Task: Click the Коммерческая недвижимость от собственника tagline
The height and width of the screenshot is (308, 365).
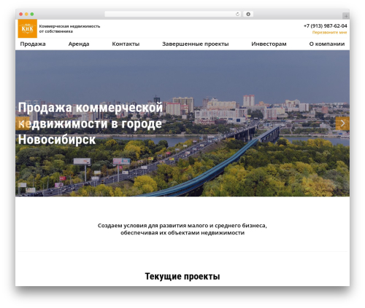Action: pyautogui.click(x=69, y=28)
